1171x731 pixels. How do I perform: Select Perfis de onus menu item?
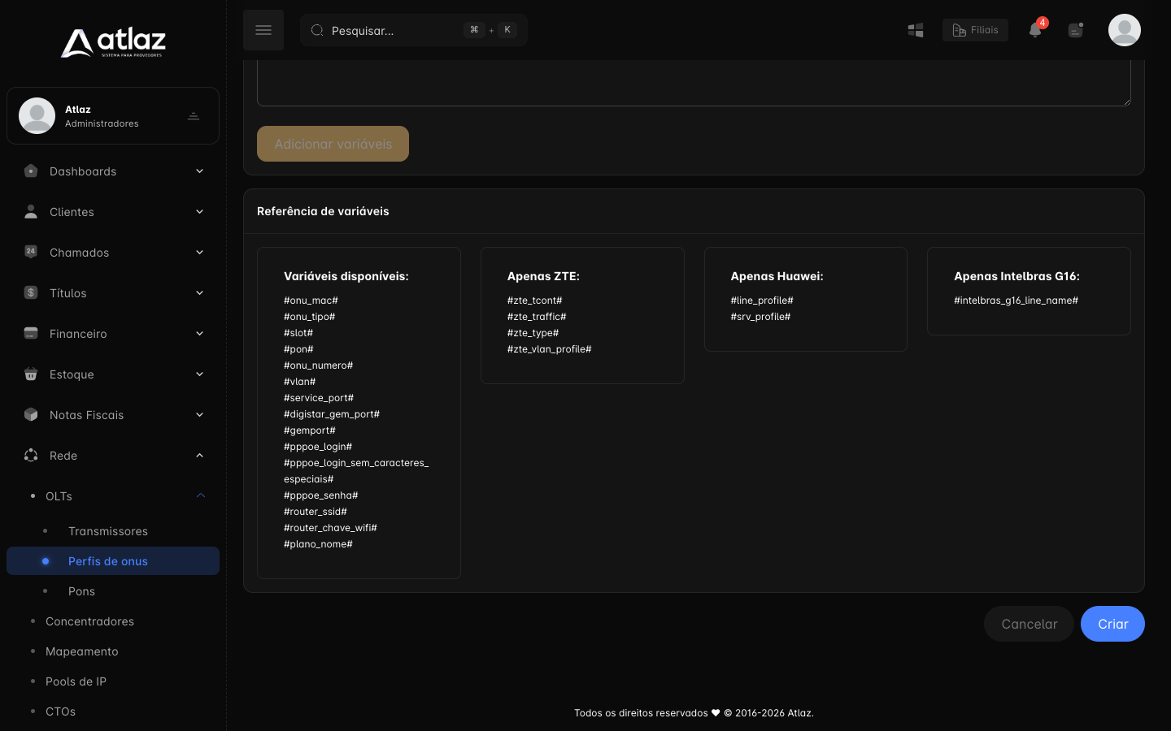[x=113, y=561]
